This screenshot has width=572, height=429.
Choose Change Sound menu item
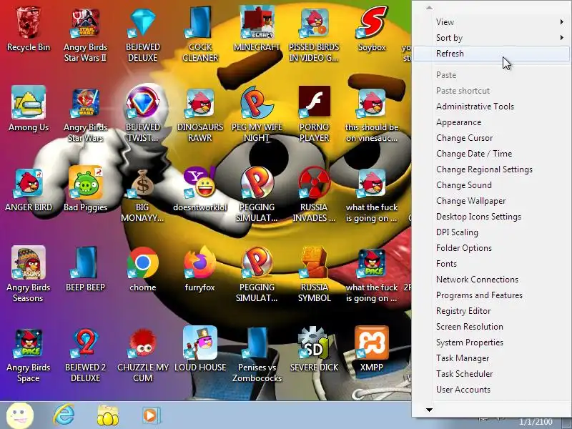pyautogui.click(x=492, y=184)
